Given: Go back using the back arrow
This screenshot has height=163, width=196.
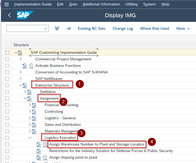Looking at the screenshot, I should pos(9,15).
